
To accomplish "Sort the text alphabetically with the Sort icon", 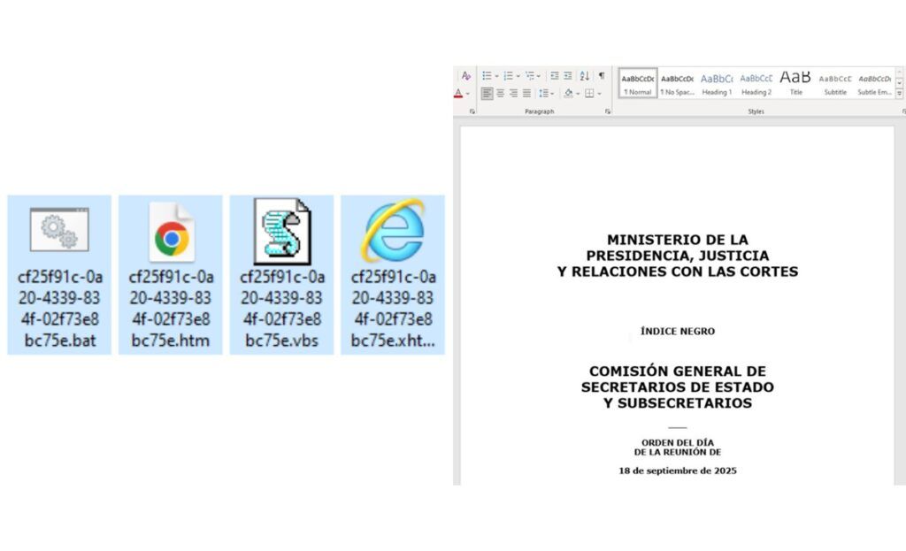I will (x=585, y=75).
